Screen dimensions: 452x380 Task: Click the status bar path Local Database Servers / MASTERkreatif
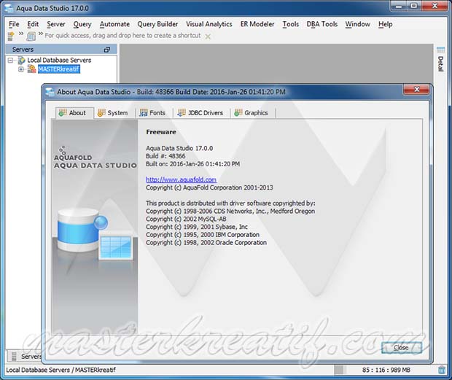pyautogui.click(x=61, y=370)
